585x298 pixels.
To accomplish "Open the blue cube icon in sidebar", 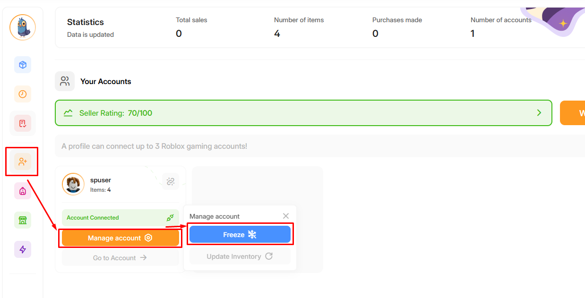I will (23, 65).
